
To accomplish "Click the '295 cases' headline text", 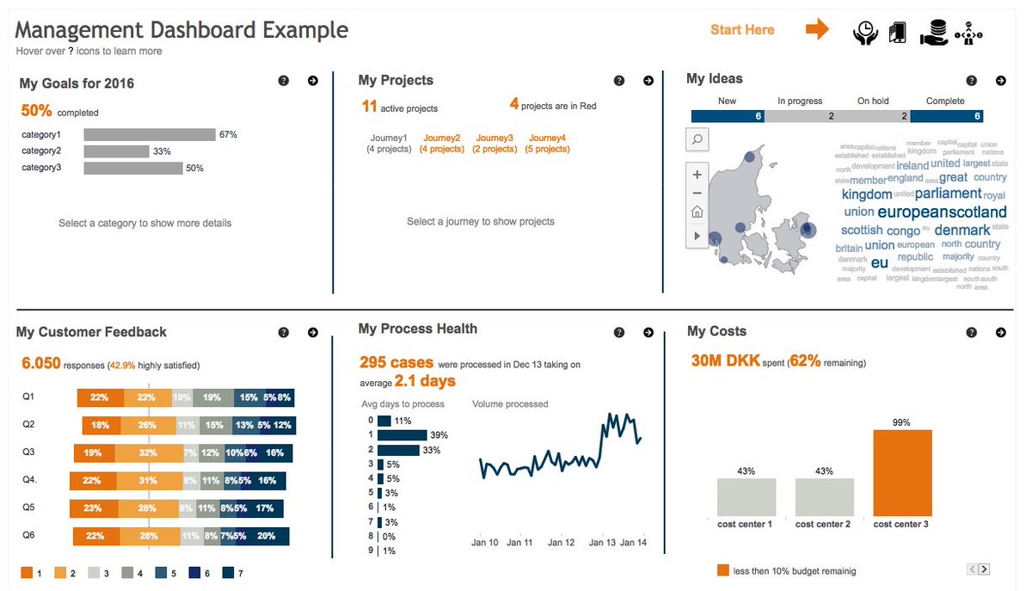I will tap(396, 363).
